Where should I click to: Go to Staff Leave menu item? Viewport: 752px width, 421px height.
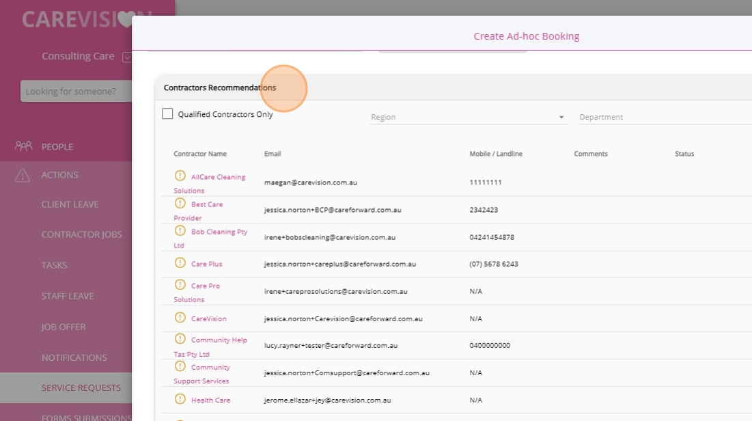68,296
